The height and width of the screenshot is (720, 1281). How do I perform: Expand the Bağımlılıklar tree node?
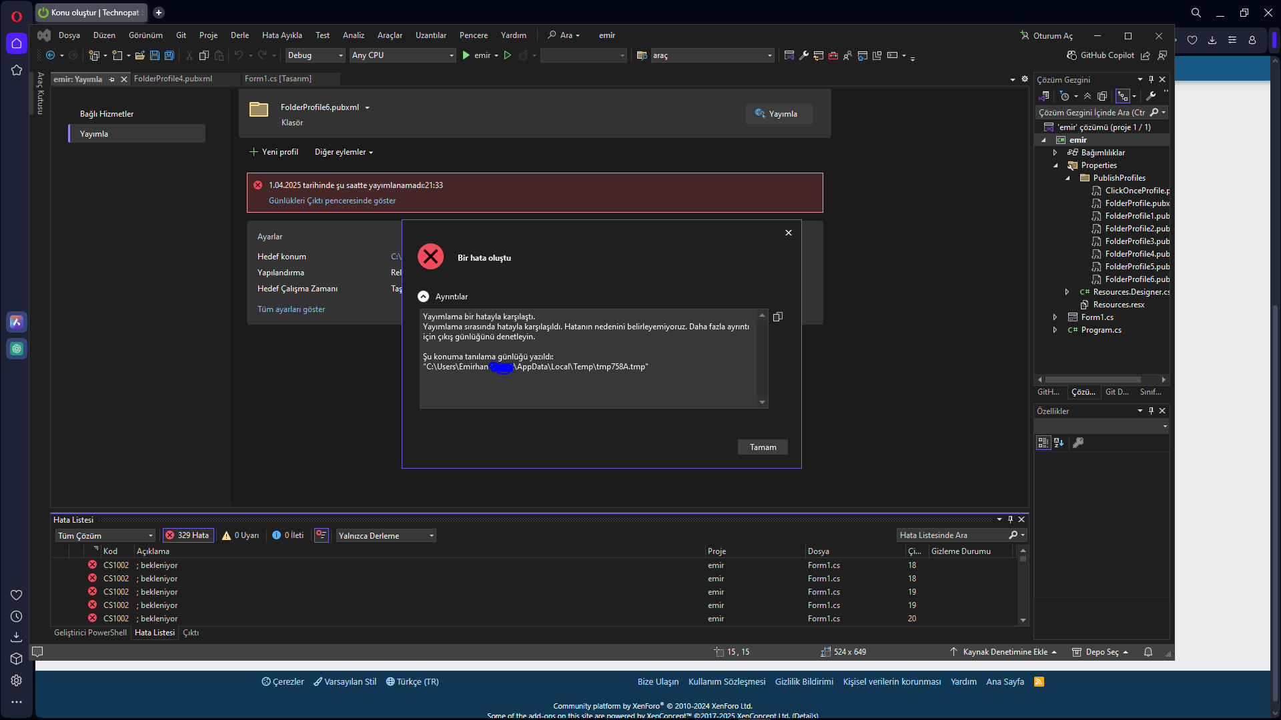click(1055, 153)
